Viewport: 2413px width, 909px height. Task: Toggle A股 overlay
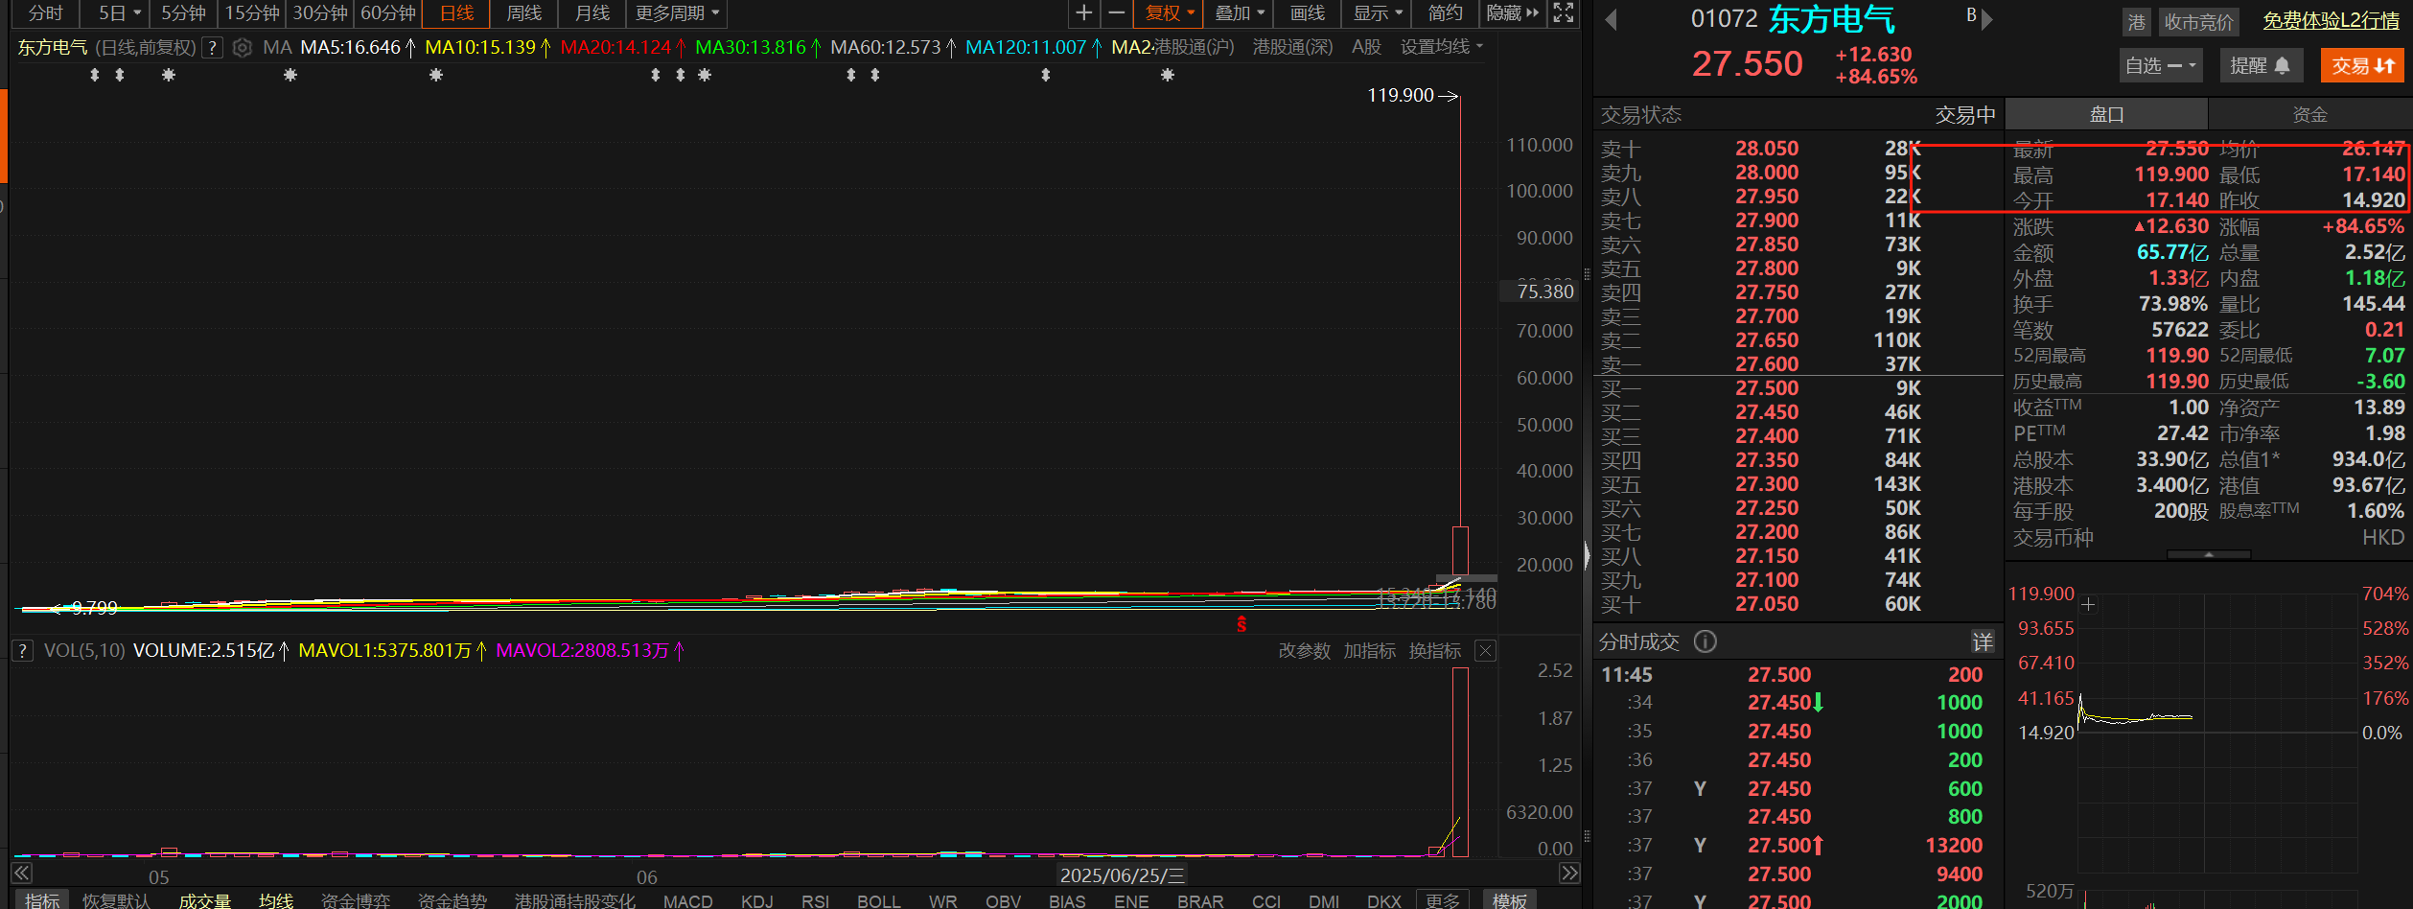click(1366, 47)
